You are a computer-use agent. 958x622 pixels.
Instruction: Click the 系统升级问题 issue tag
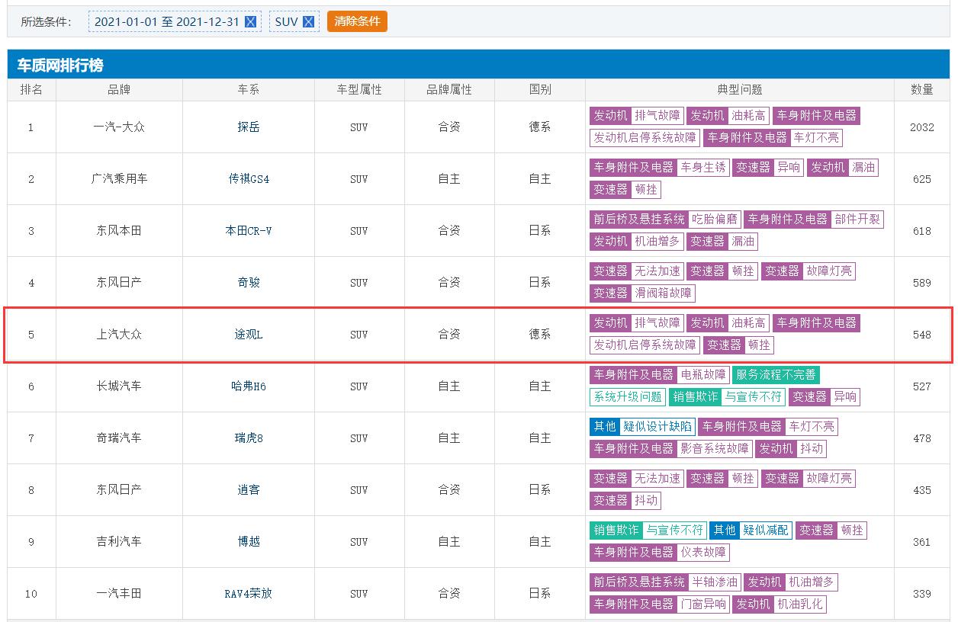[628, 397]
